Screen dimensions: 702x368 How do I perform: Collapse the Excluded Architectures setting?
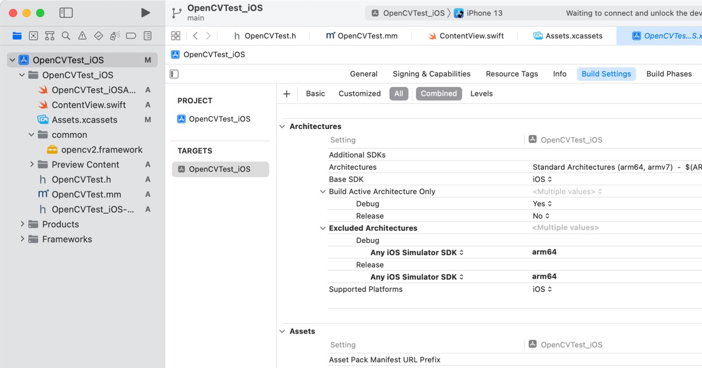coord(322,228)
